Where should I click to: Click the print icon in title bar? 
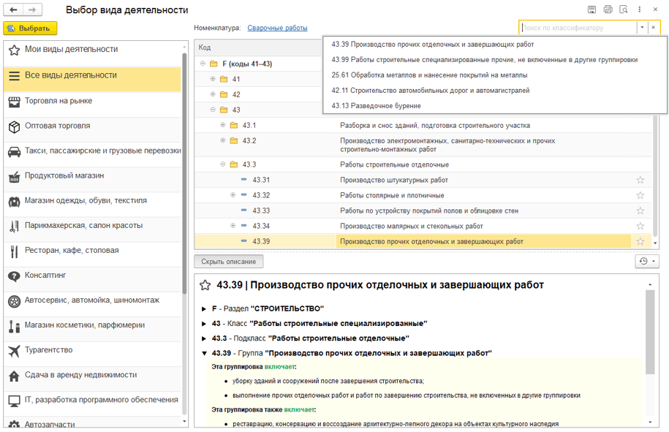tap(608, 10)
